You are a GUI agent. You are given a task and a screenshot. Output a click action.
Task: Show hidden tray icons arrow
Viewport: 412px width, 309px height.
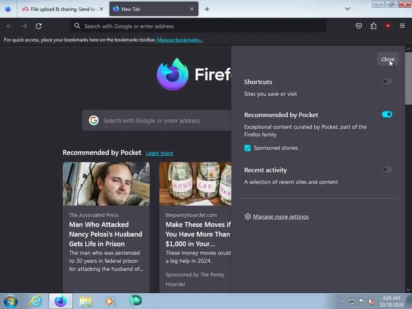(x=342, y=301)
